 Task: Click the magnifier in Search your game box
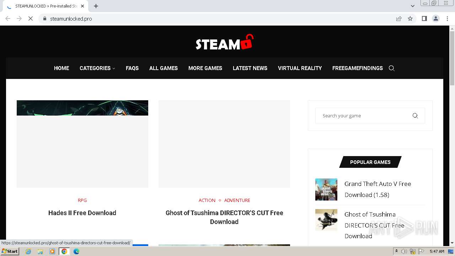[x=415, y=116]
